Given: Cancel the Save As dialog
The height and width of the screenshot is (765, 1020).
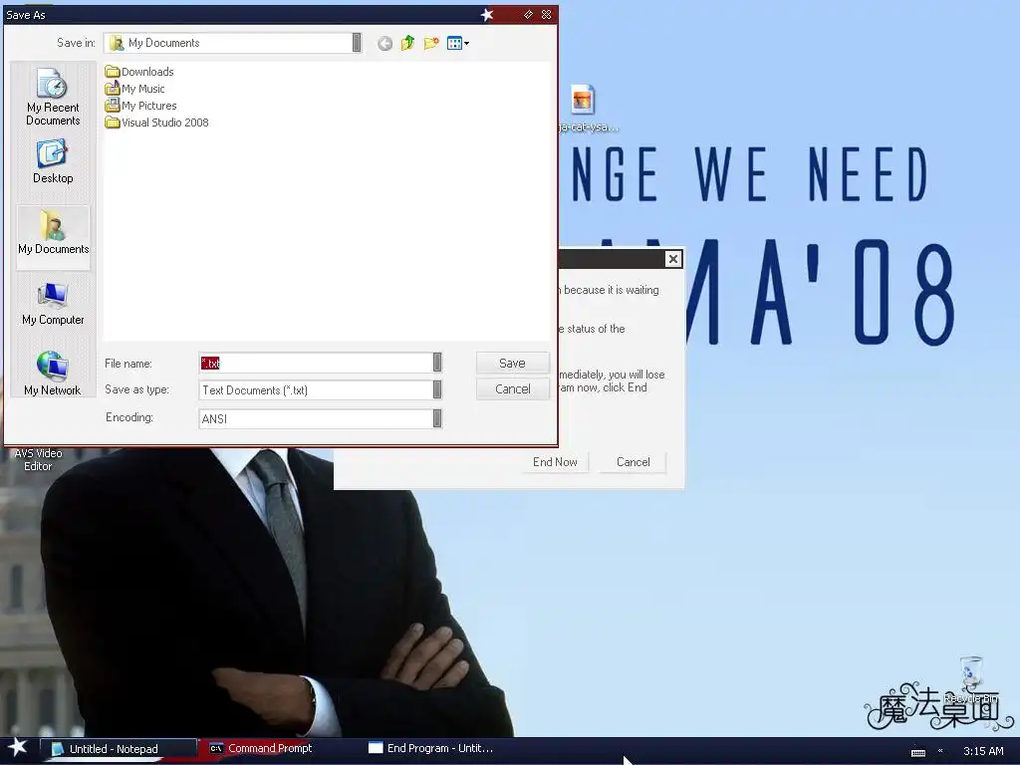Looking at the screenshot, I should (x=513, y=389).
